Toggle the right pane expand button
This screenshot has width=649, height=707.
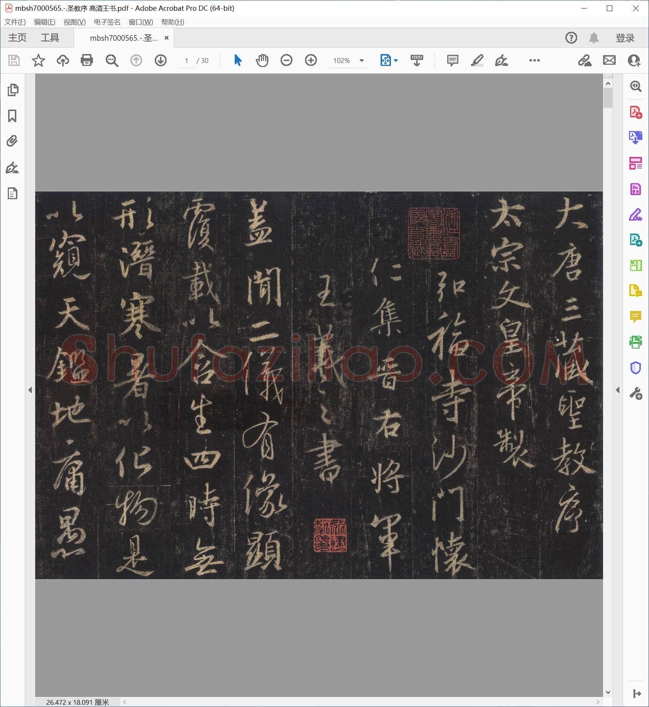click(x=637, y=694)
